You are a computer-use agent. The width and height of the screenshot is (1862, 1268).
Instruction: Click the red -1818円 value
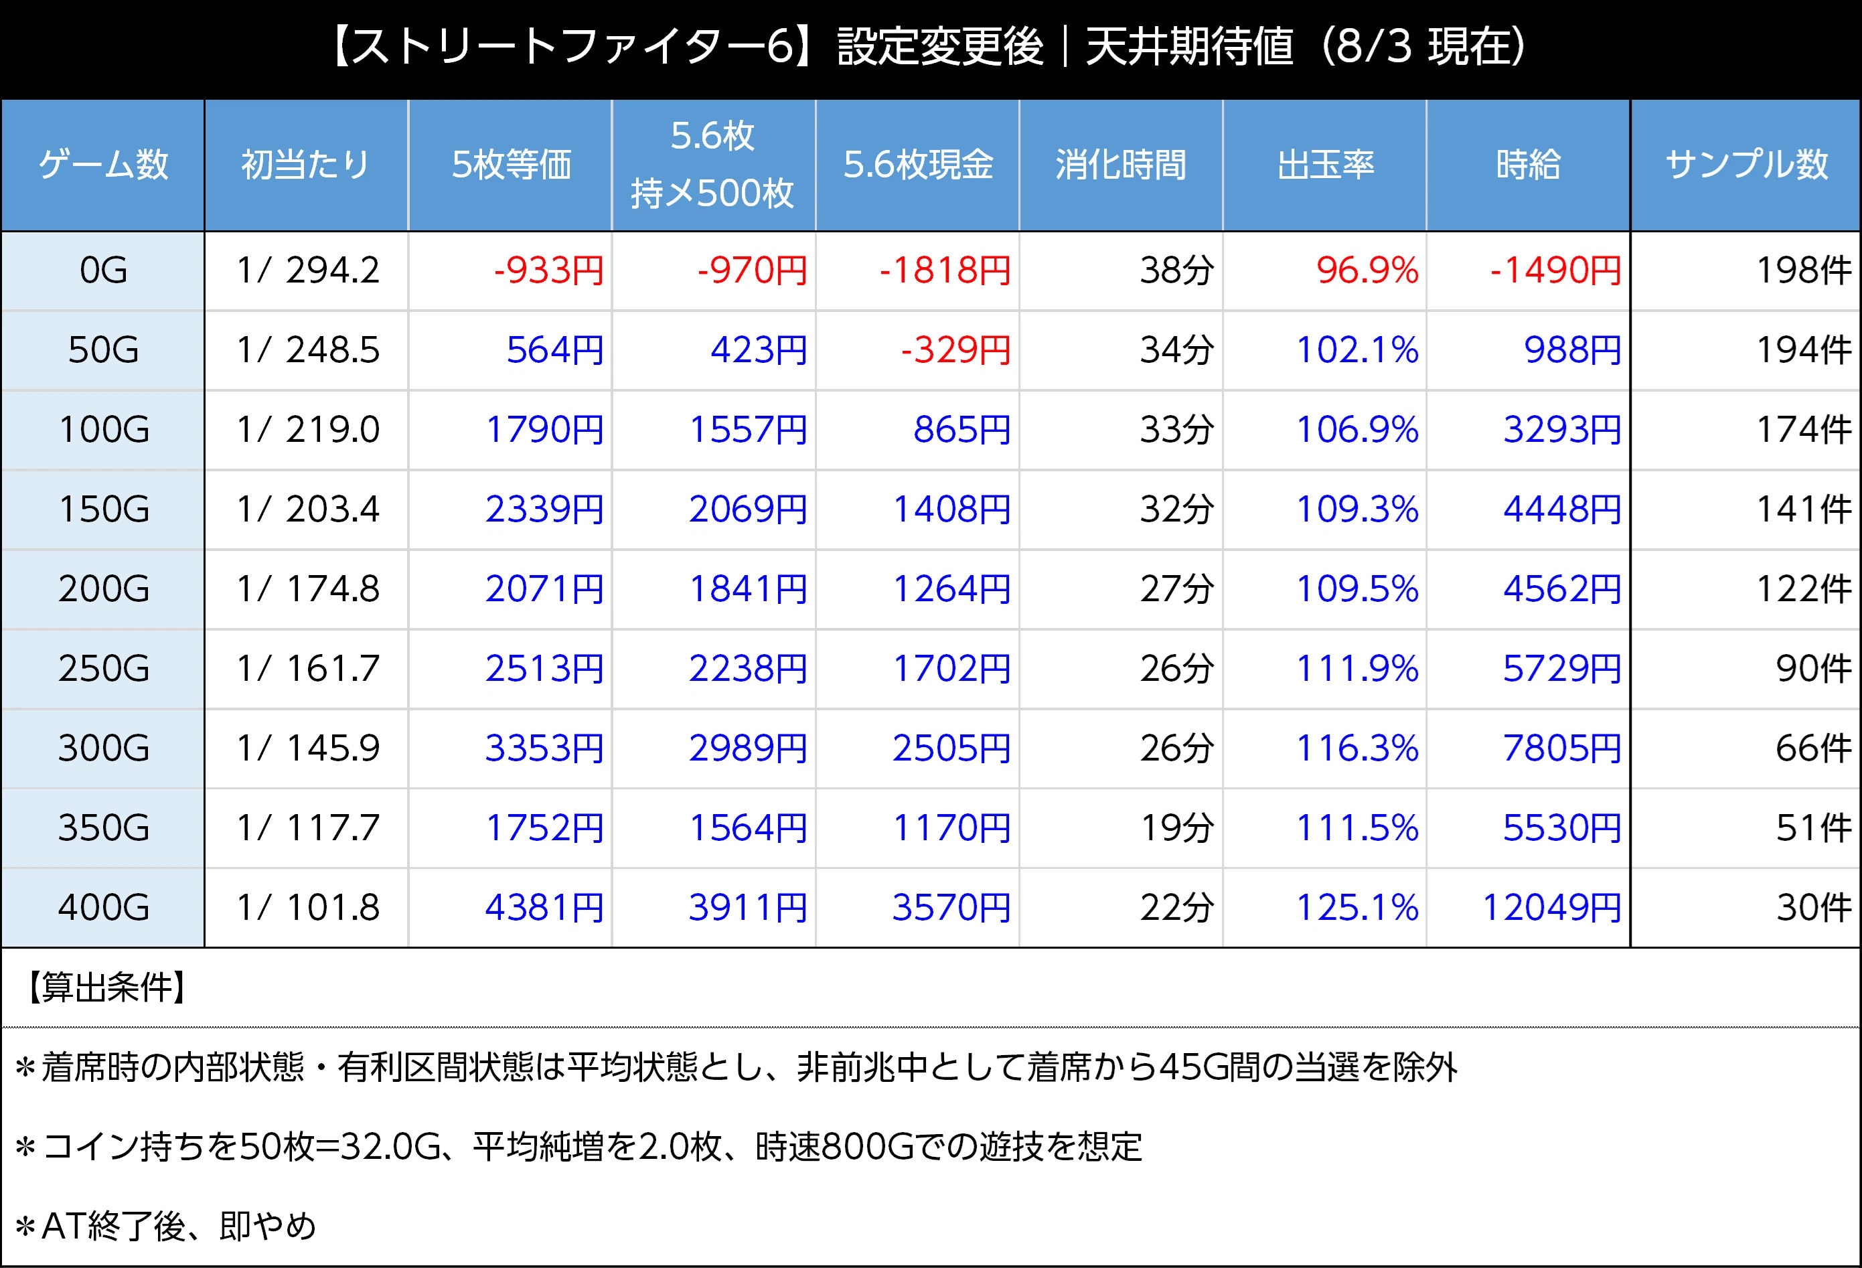945,270
